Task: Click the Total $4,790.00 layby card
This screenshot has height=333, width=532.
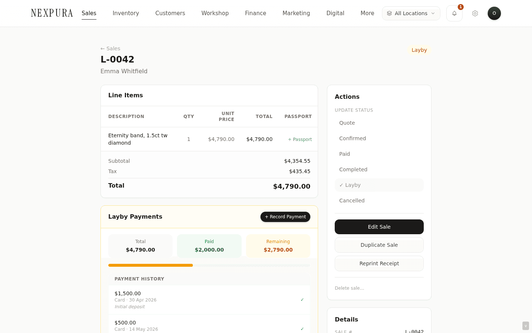Action: tap(140, 246)
